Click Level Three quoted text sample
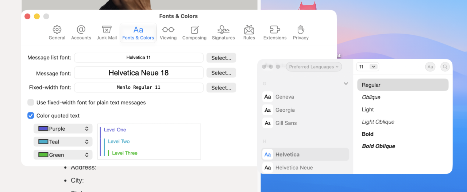The height and width of the screenshot is (192, 467). [125, 153]
